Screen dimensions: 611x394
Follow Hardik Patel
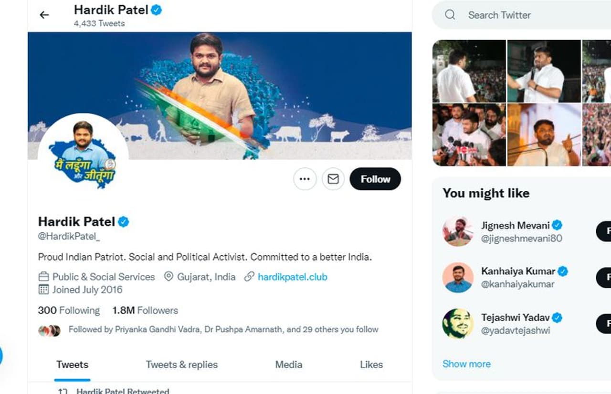[375, 179]
